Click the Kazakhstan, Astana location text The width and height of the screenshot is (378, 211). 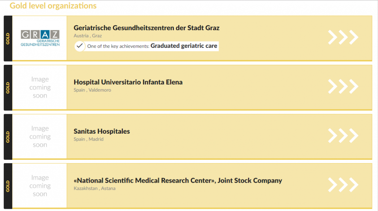(94, 189)
